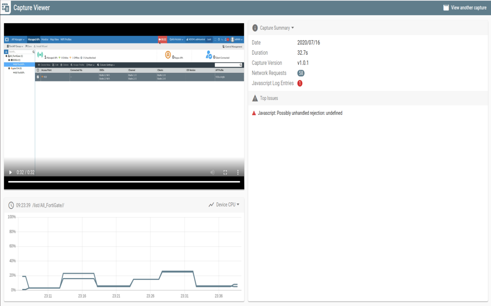Viewport: 491px width, 306px height.
Task: Click the Client Connected person icon
Action: pos(209,55)
